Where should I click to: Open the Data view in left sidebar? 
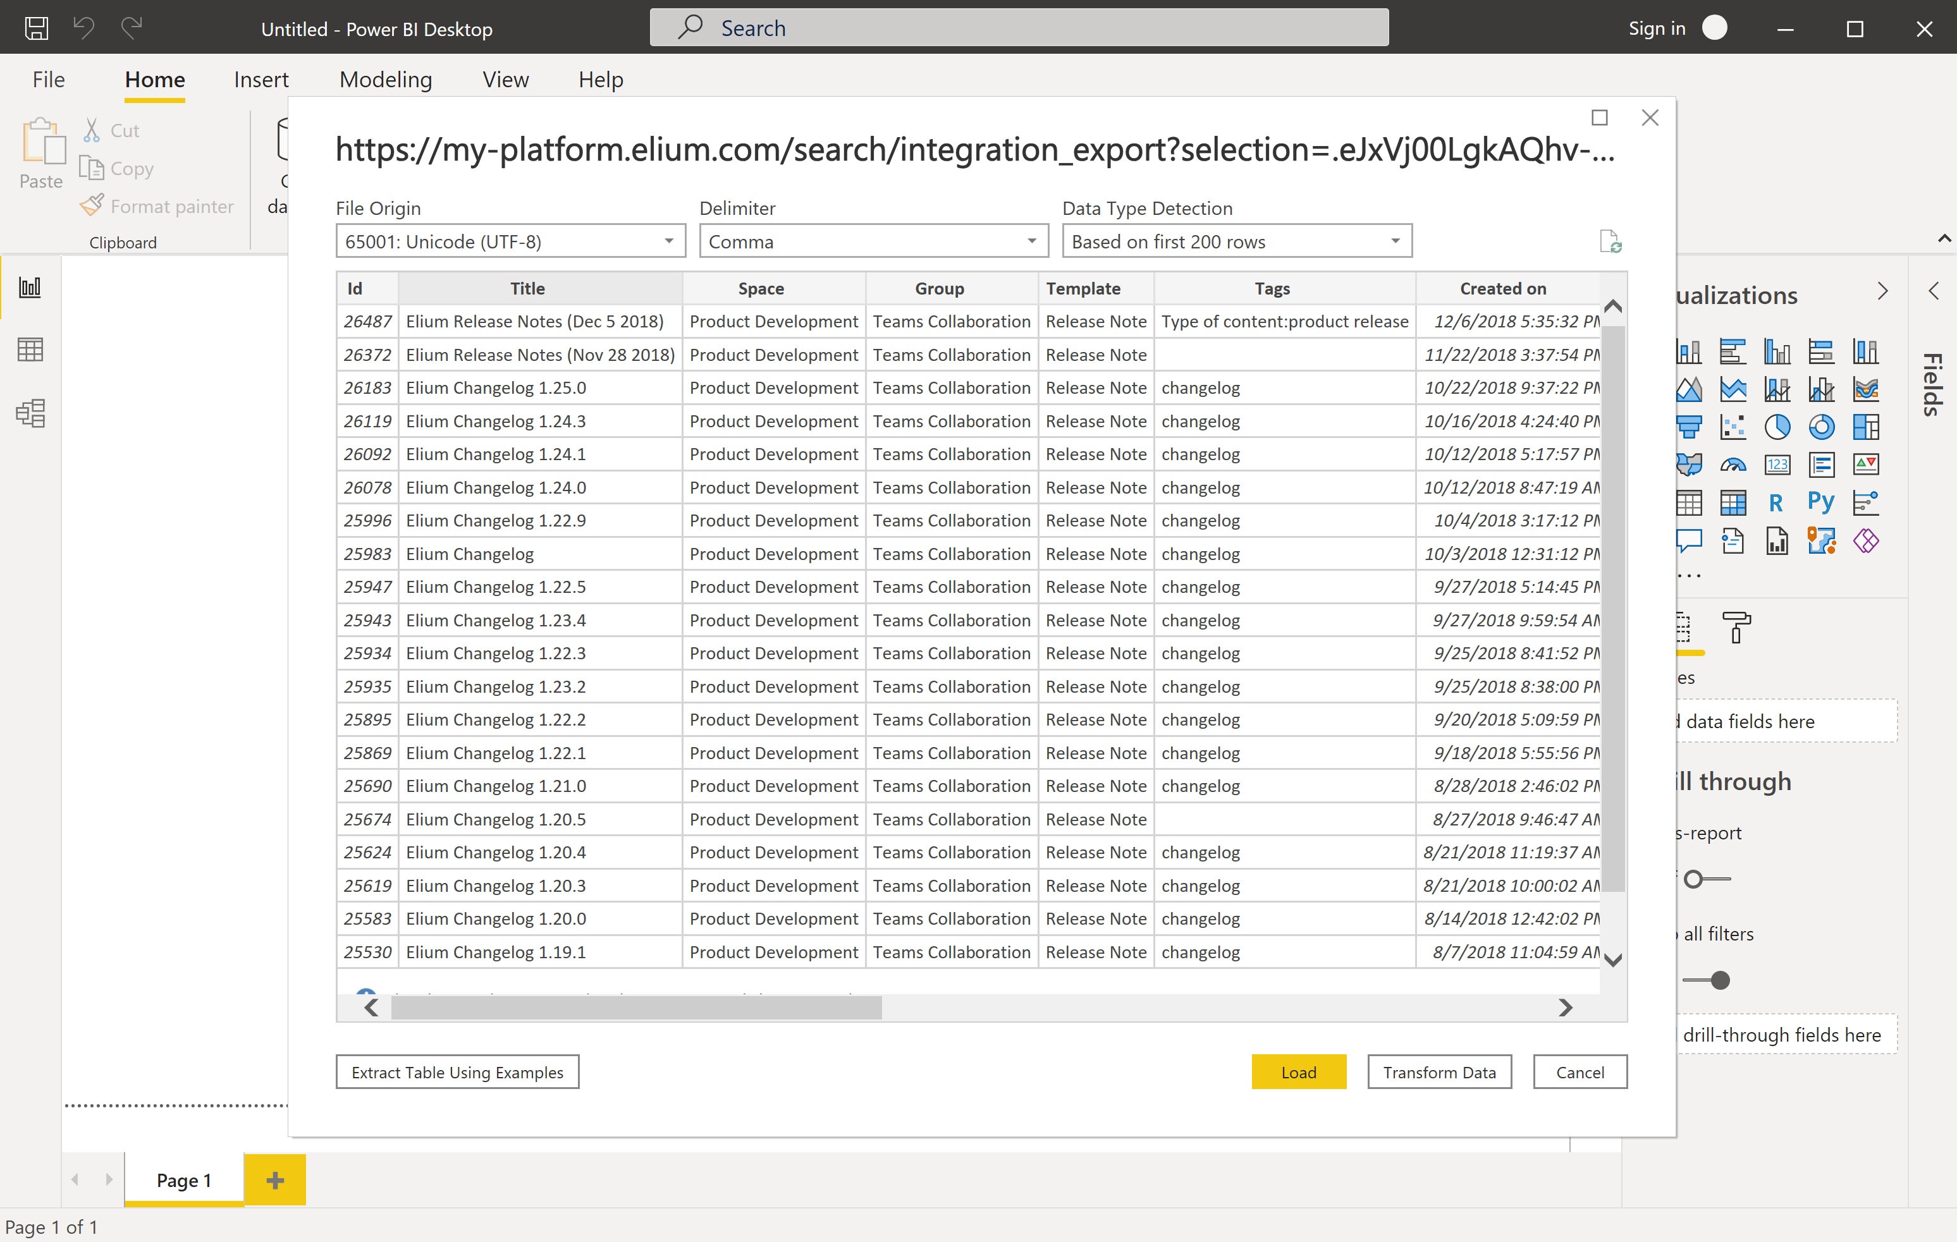[30, 350]
